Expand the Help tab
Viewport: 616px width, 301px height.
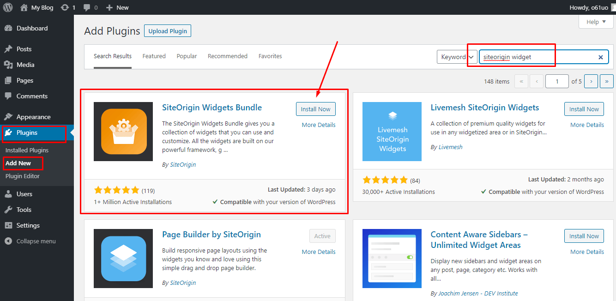coord(596,22)
